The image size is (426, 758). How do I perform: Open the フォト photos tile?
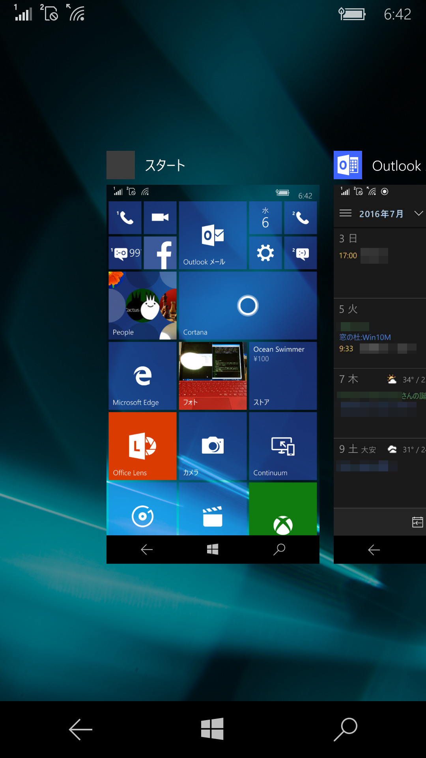coord(213,376)
